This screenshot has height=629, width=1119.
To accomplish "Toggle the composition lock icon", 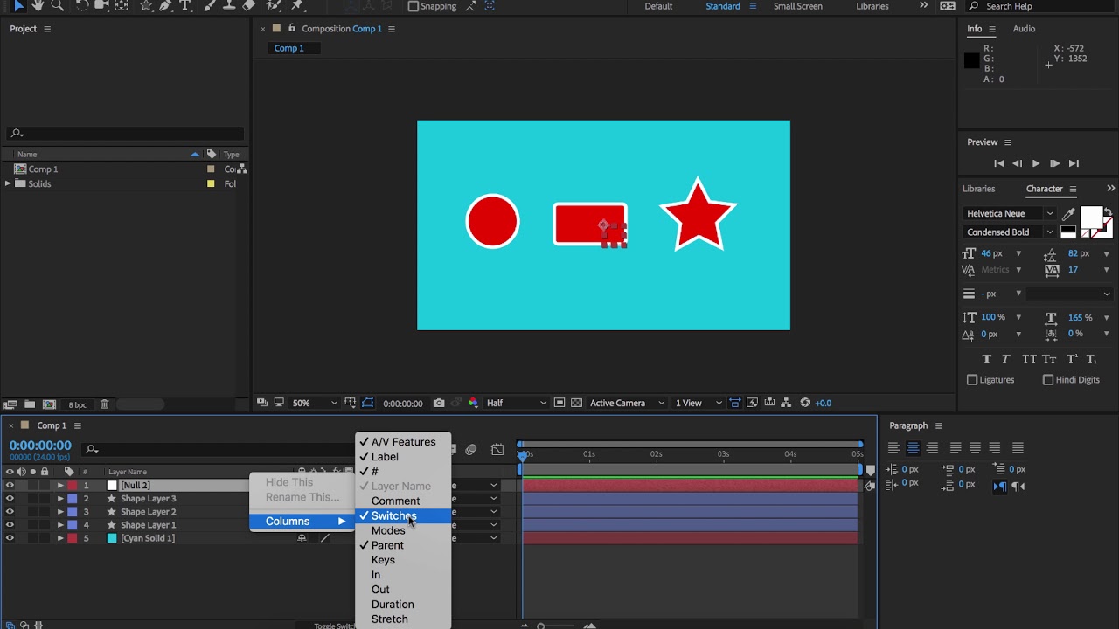I will tap(292, 29).
